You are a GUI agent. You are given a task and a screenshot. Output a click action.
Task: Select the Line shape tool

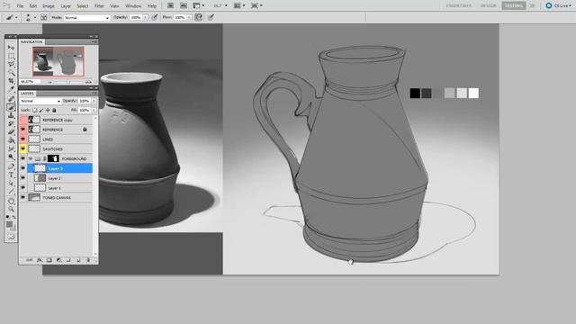(x=11, y=192)
